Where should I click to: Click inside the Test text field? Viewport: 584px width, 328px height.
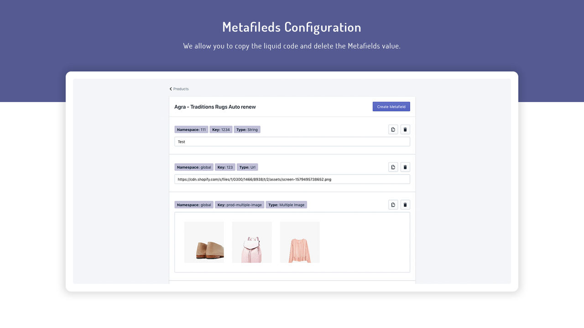[292, 141]
